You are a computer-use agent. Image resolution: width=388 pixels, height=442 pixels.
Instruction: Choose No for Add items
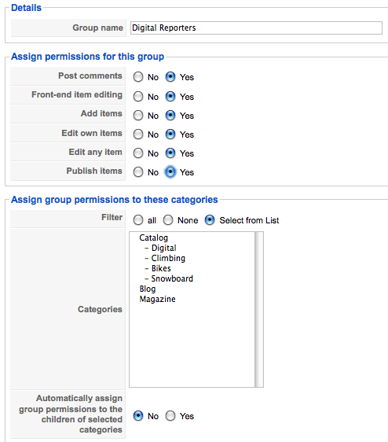pos(138,116)
